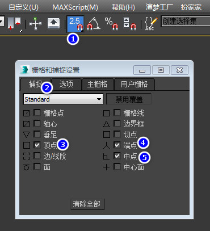The height and width of the screenshot is (231, 210).
Task: Toggle the spinner snap icon
Action: (130, 24)
